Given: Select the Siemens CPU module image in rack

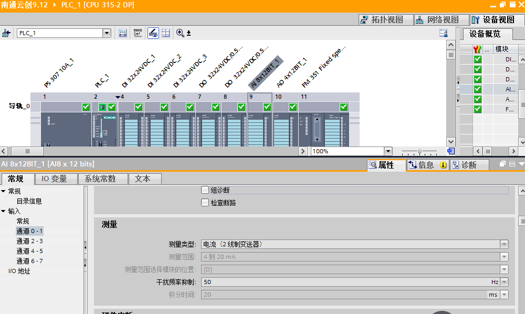Looking at the screenshot, I should click(x=104, y=130).
